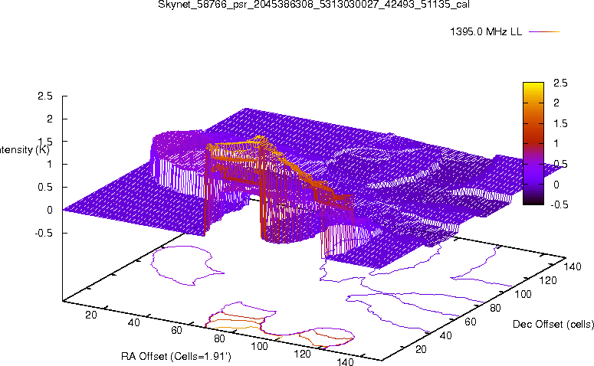Click the 'Dec Offset (cells)' axis label
Screen dimensions: 594x366
point(553,324)
